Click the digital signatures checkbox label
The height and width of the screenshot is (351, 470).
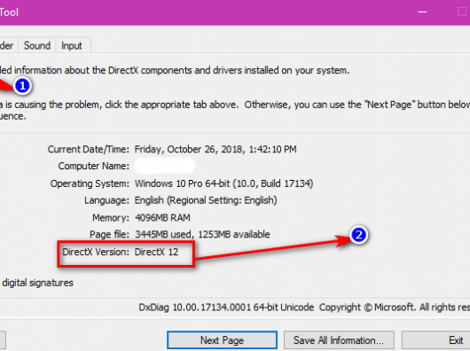click(x=37, y=283)
